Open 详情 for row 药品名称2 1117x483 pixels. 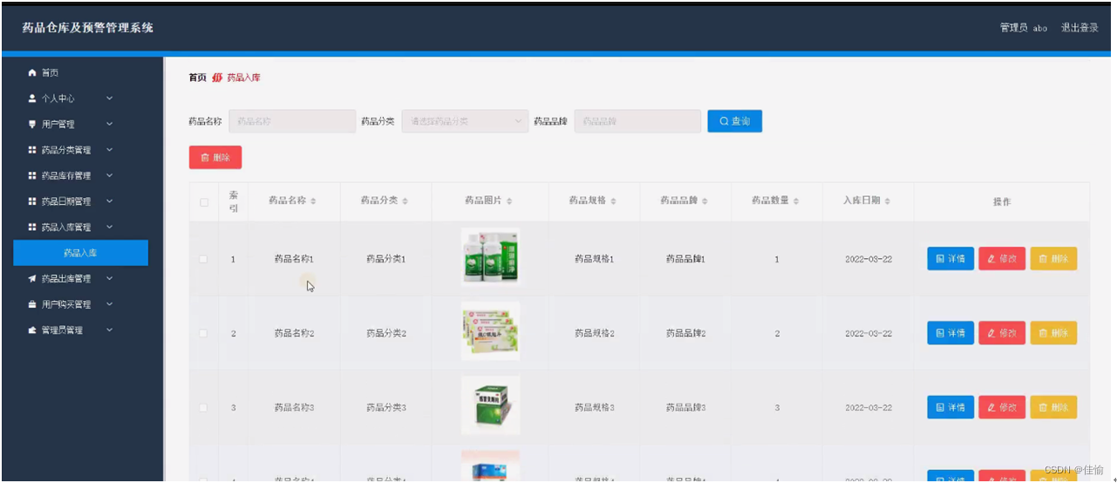point(950,333)
